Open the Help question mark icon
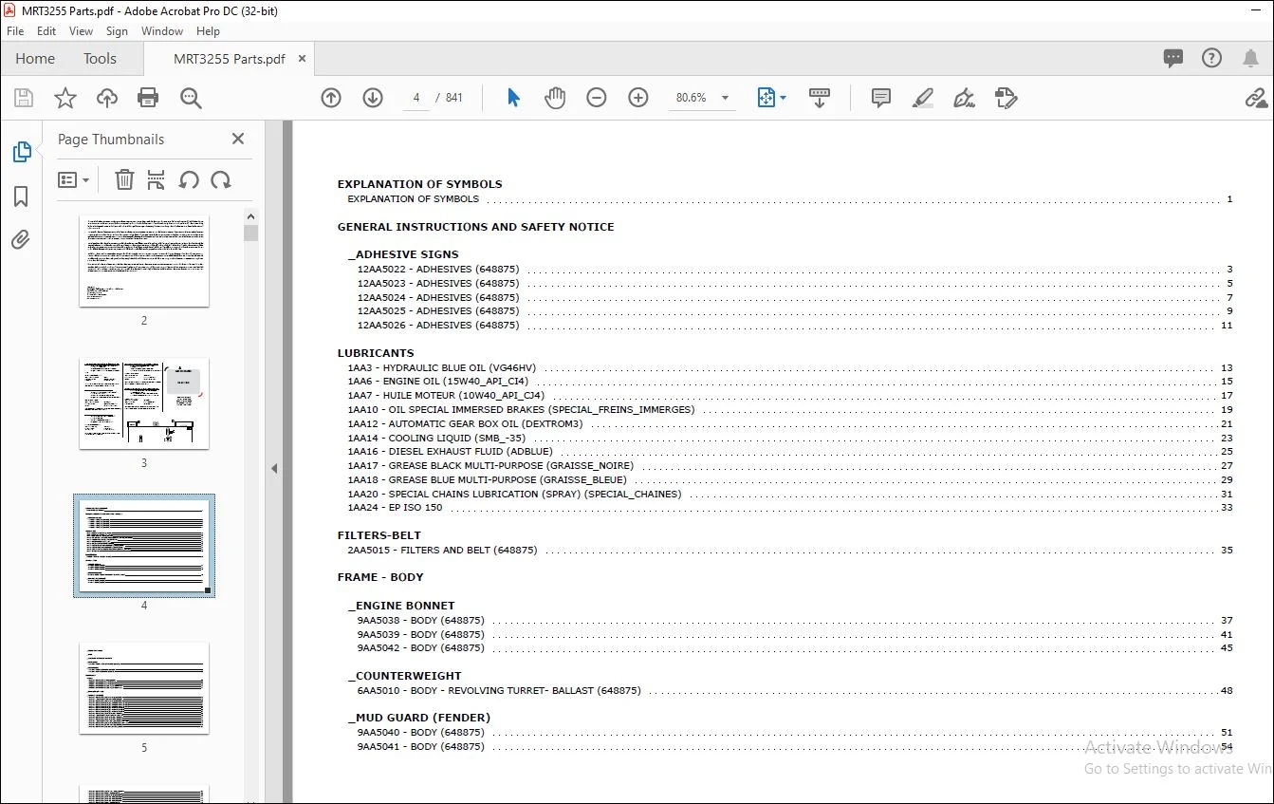The image size is (1274, 804). tap(1211, 58)
